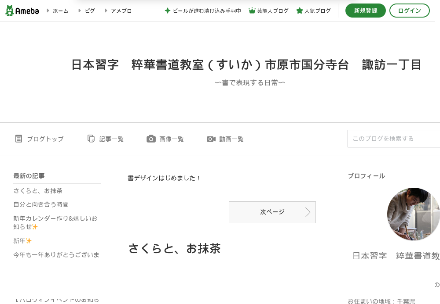Viewport: 440px width, 304px height.
Task: Open the 人気ブログ link
Action: tap(318, 11)
